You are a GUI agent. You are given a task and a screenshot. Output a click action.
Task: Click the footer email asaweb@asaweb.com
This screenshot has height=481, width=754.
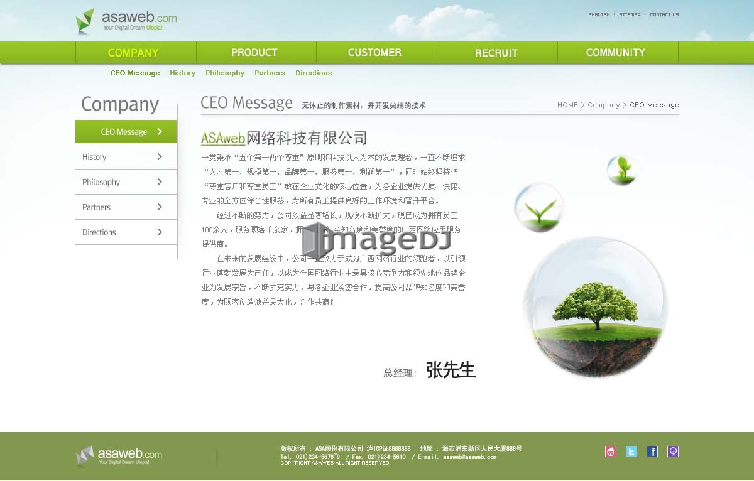(x=469, y=457)
